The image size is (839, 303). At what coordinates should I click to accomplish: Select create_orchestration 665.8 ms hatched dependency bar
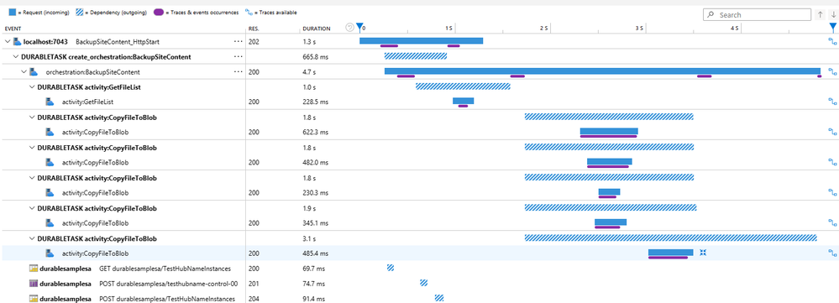pos(416,55)
